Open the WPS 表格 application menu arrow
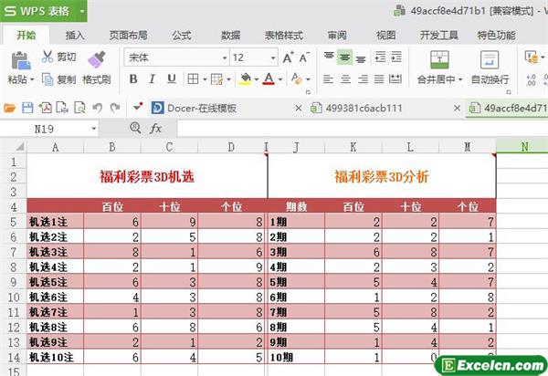The image size is (548, 376). [82, 11]
